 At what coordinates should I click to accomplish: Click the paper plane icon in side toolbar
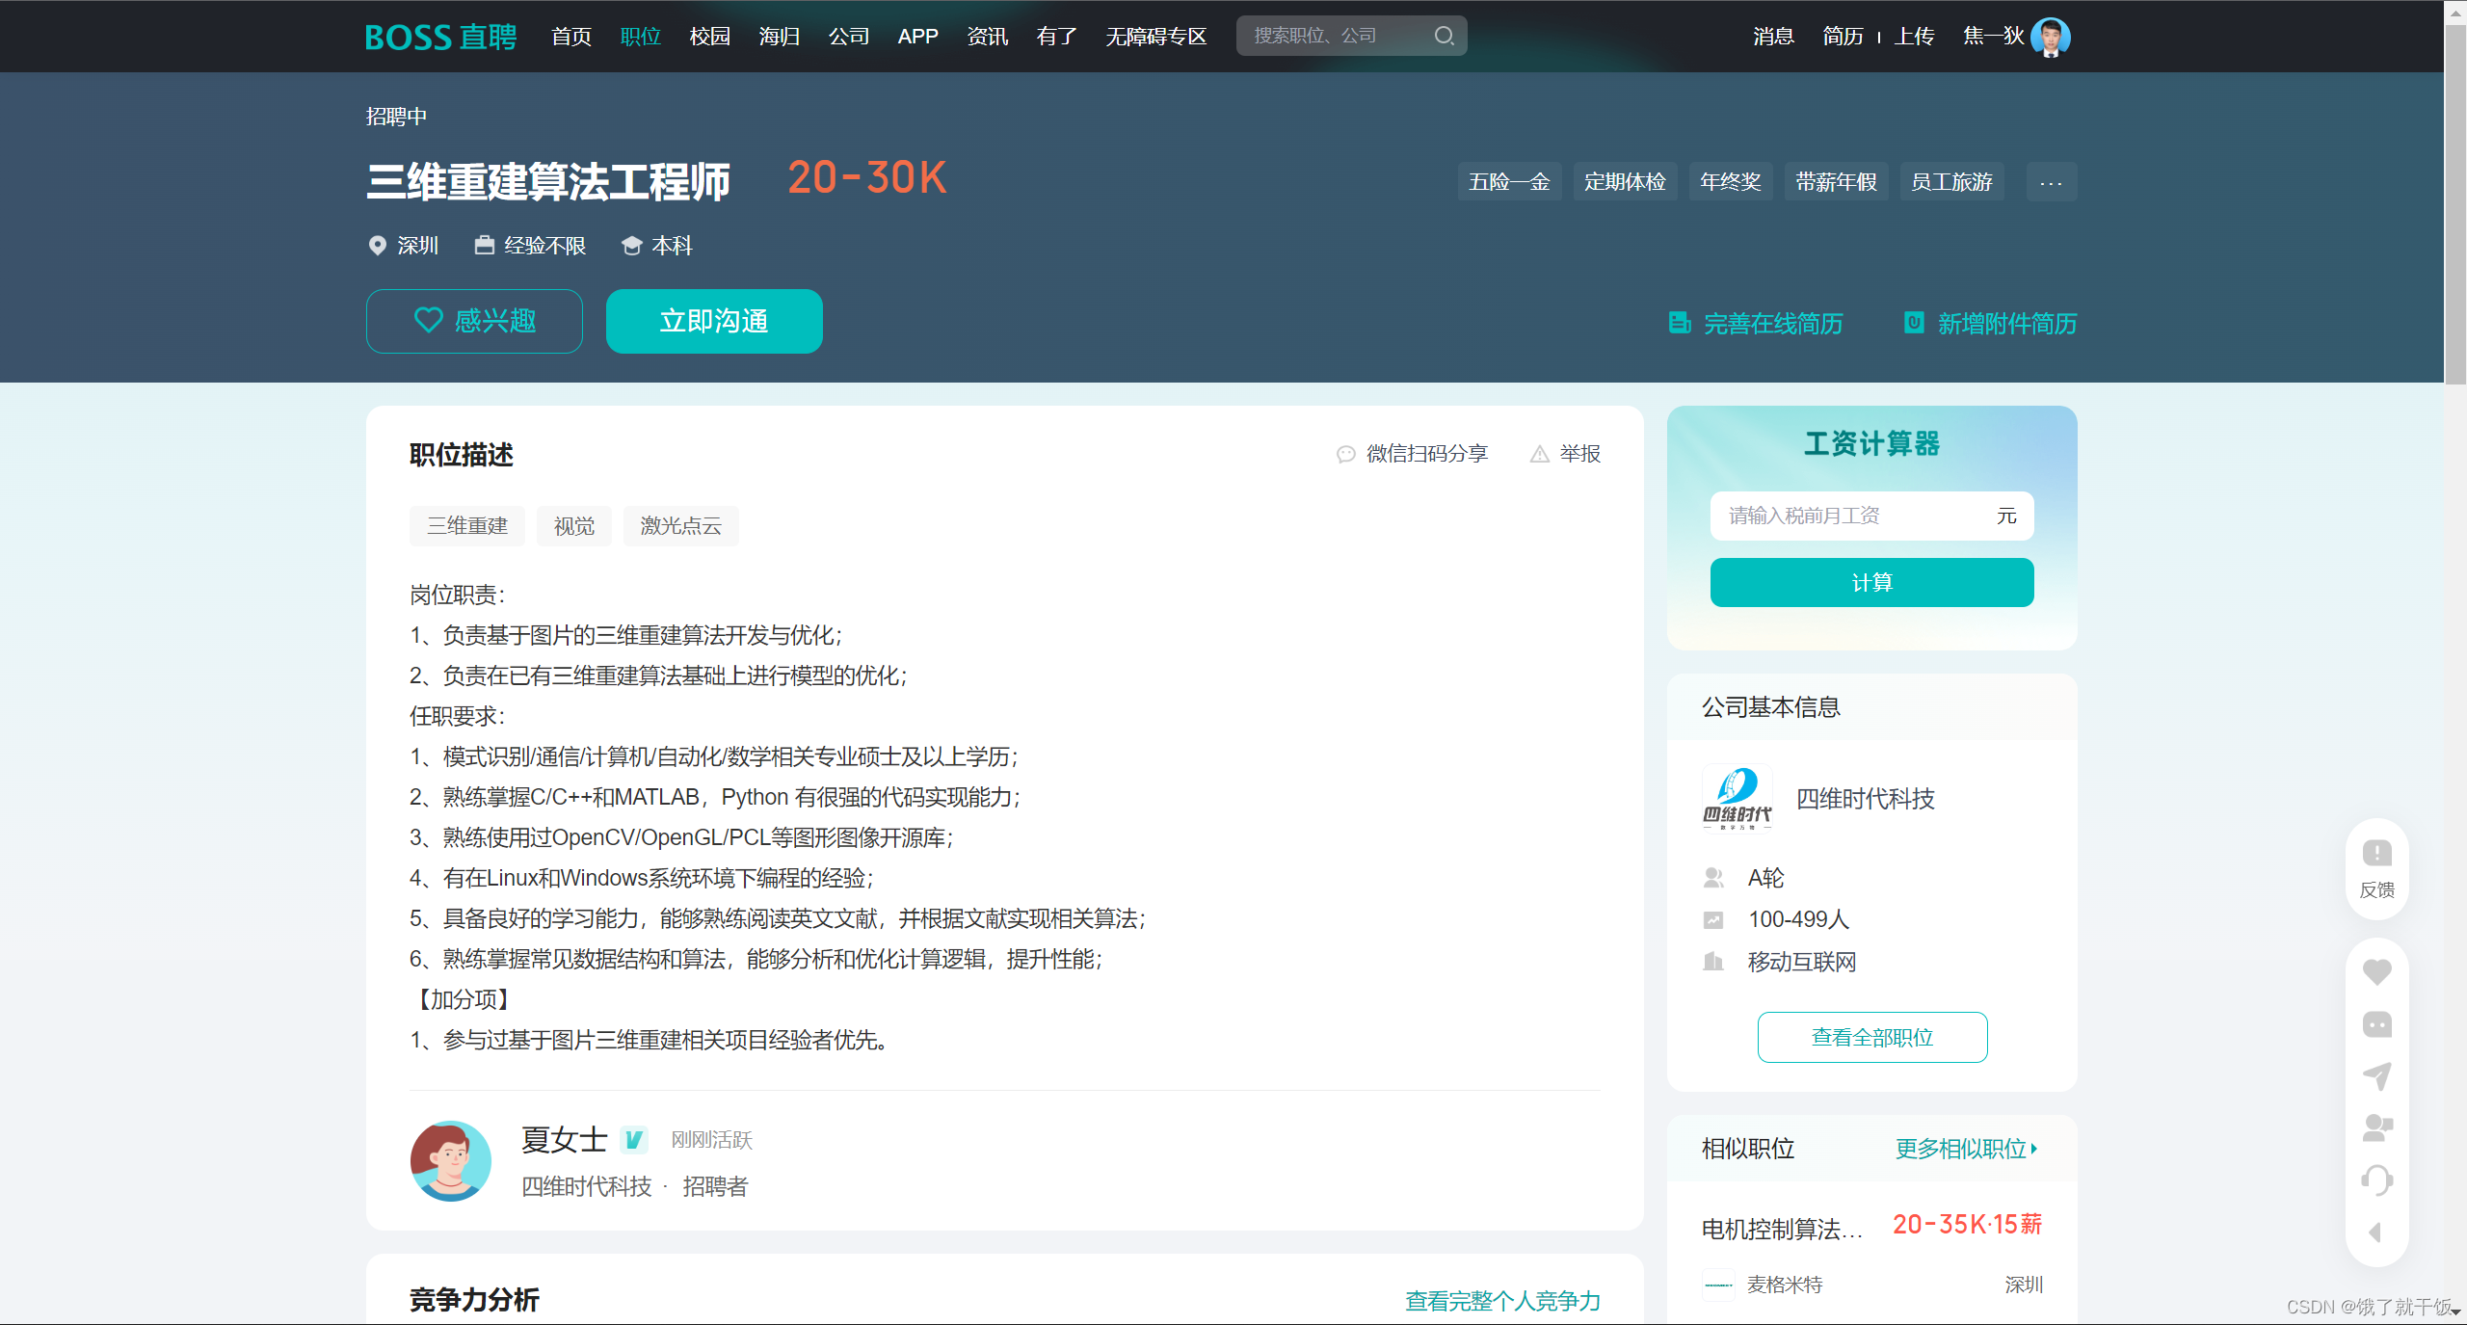pyautogui.click(x=2376, y=1076)
